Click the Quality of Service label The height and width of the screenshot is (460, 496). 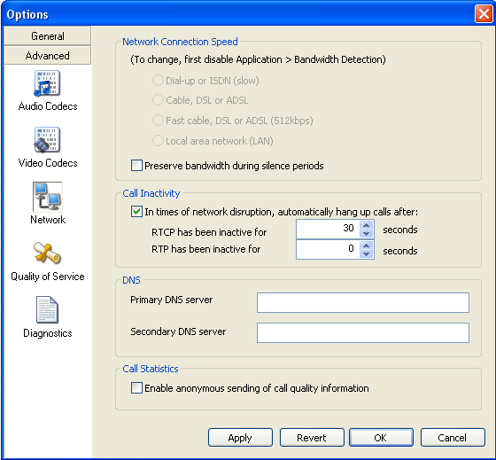[x=48, y=277]
